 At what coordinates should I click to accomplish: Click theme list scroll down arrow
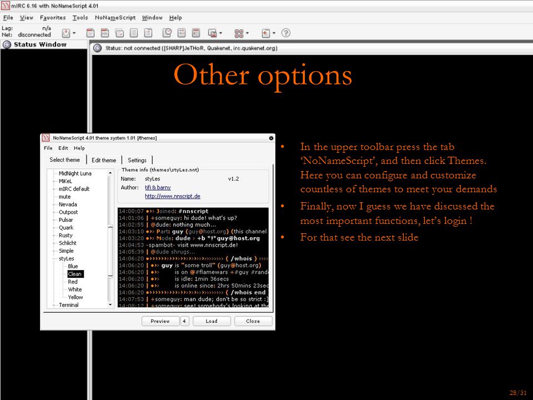tap(110, 305)
